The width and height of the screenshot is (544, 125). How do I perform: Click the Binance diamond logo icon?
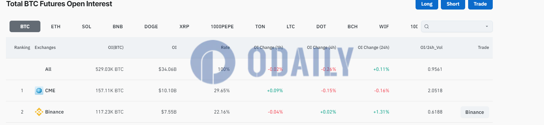(39, 112)
